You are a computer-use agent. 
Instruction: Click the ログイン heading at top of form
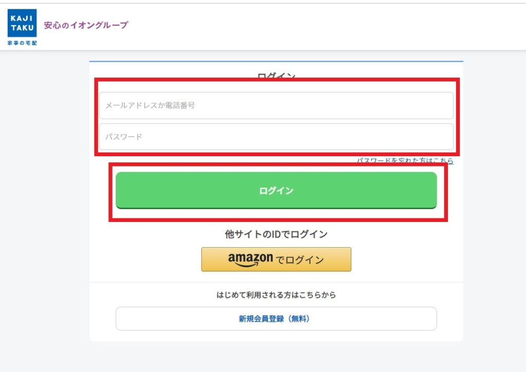point(276,76)
